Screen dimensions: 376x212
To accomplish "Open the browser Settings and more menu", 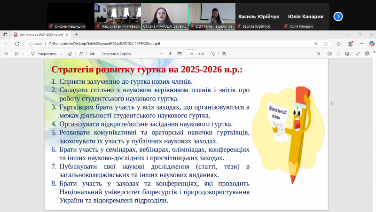I will (x=360, y=44).
